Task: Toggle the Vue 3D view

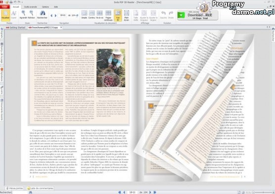Action: click(118, 15)
